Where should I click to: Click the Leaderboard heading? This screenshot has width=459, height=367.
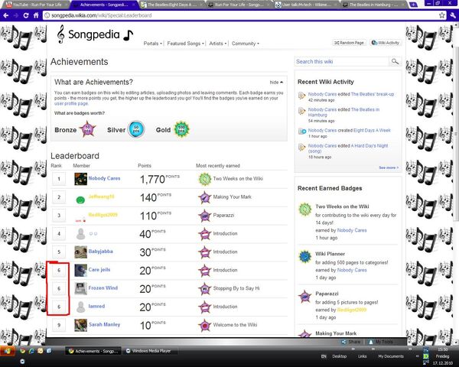75,156
